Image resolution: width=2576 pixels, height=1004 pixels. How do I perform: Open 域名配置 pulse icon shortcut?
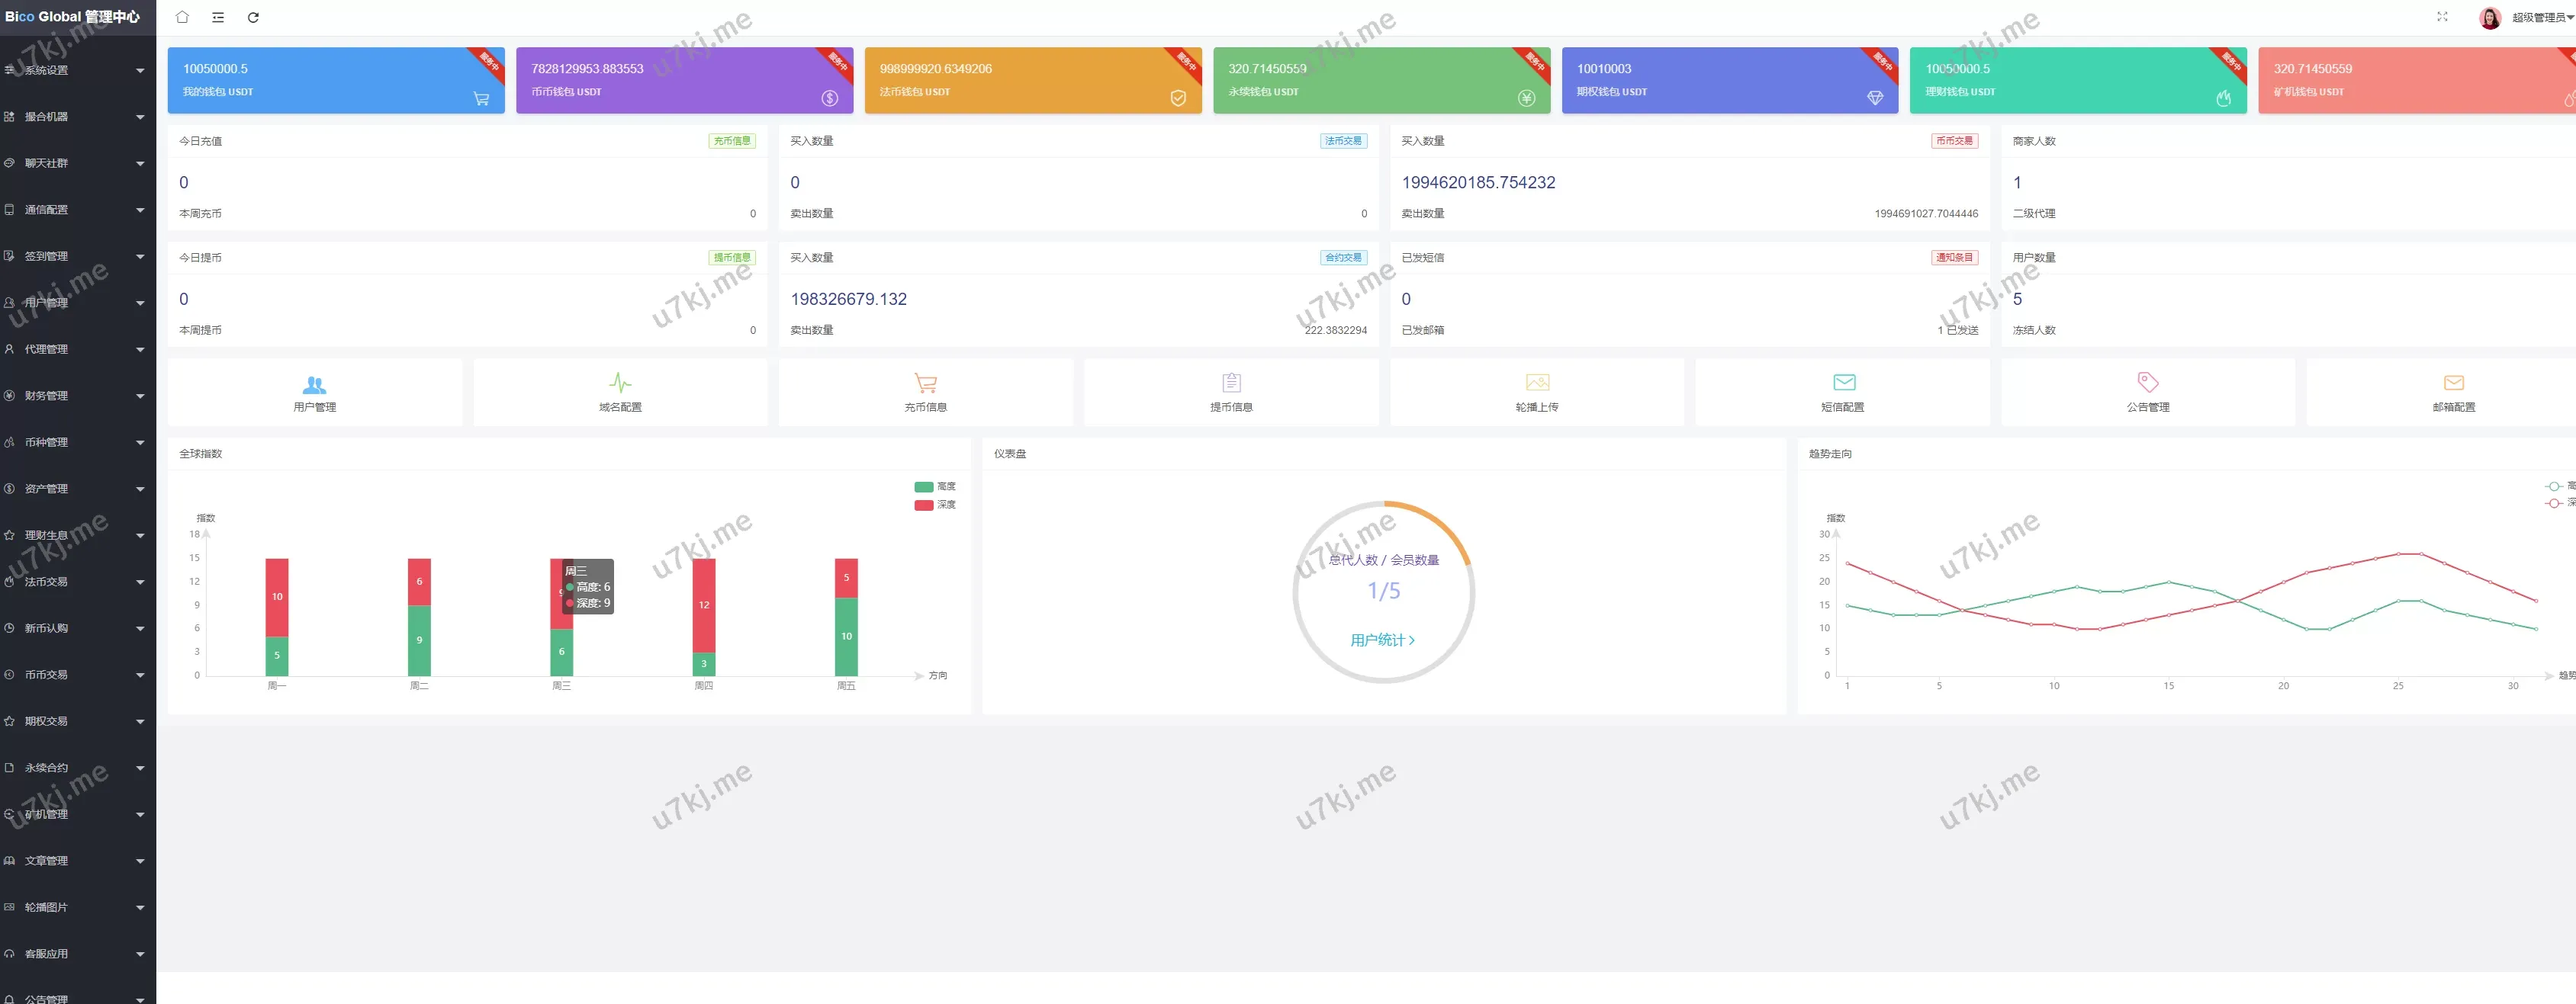[x=620, y=392]
